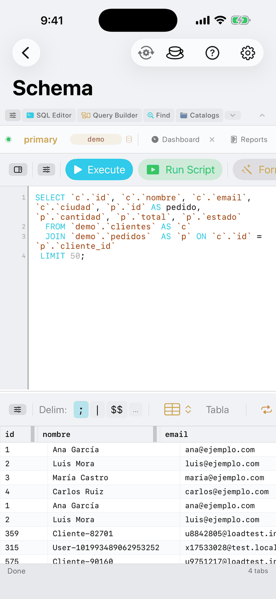Image resolution: width=276 pixels, height=599 pixels.
Task: Click the Format wand button
Action: pyautogui.click(x=255, y=169)
